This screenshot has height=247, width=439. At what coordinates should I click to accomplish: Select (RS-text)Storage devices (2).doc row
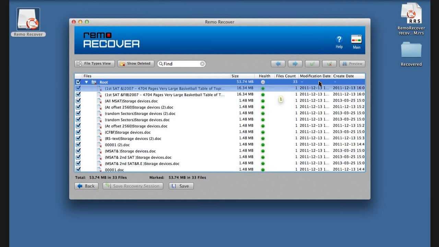coord(220,139)
